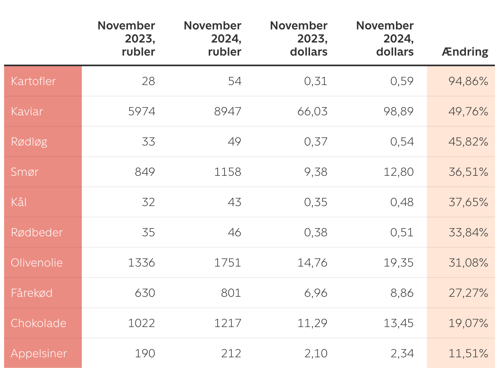Image resolution: width=499 pixels, height=372 pixels.
Task: Select the Kartofler row label
Action: point(34,81)
